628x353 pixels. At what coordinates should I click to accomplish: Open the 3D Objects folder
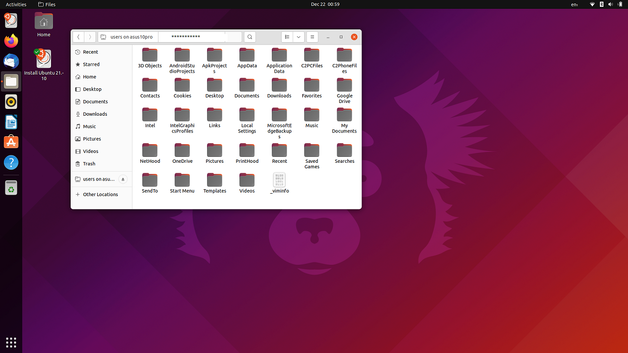(150, 58)
